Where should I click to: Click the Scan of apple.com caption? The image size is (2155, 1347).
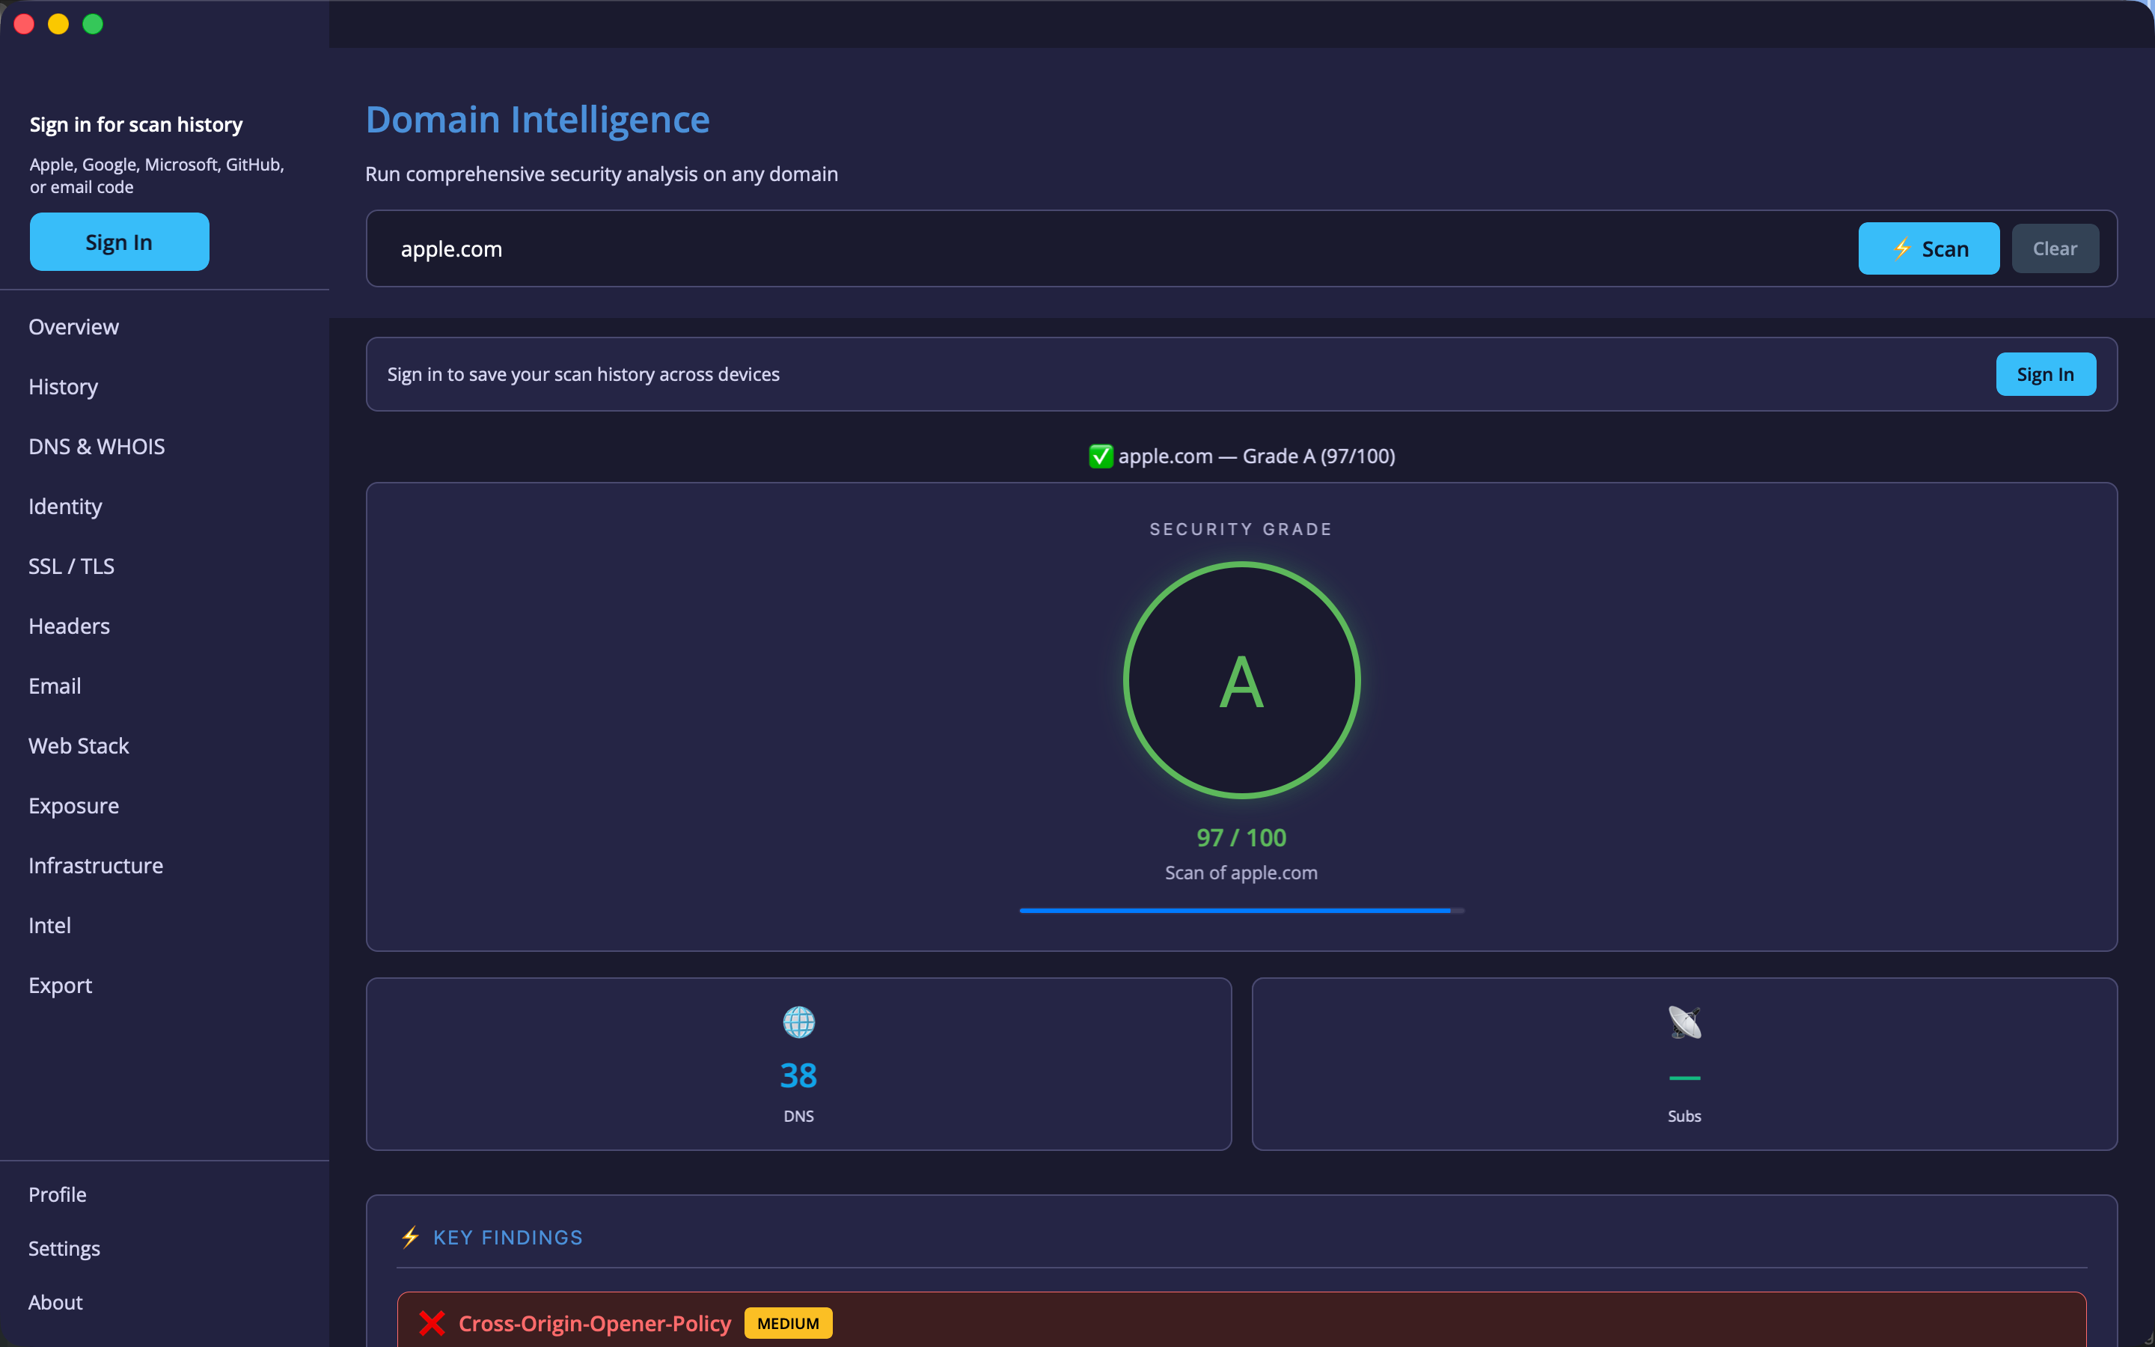(1241, 873)
